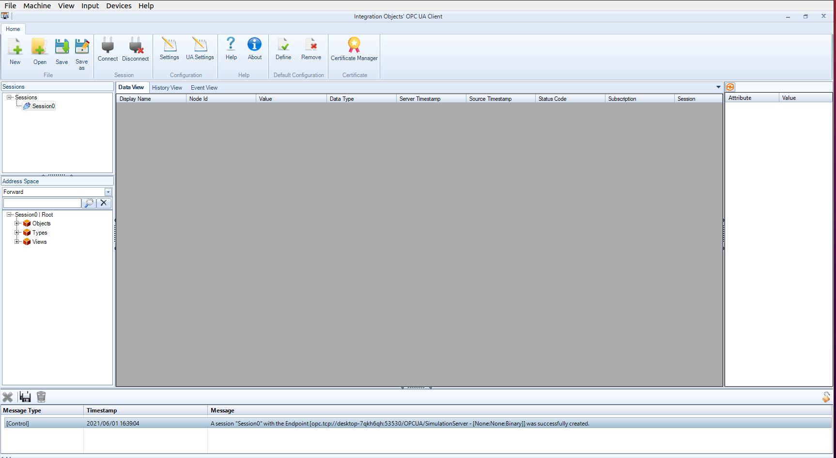Click the Attribute column header
This screenshot has width=836, height=458.
point(752,98)
